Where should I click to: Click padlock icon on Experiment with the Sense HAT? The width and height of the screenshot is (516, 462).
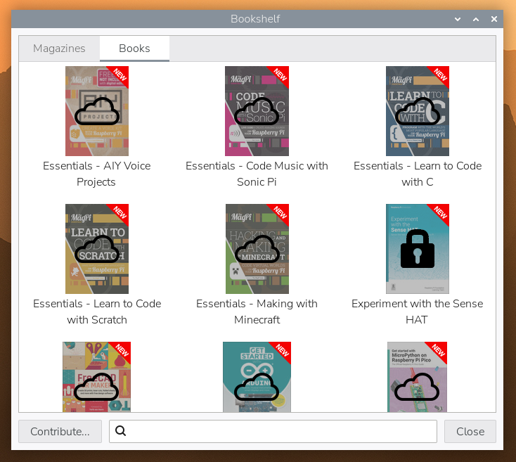click(417, 249)
